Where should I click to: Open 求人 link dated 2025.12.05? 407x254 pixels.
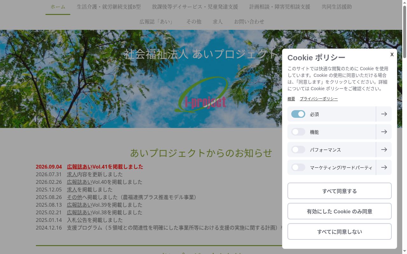pos(72,190)
